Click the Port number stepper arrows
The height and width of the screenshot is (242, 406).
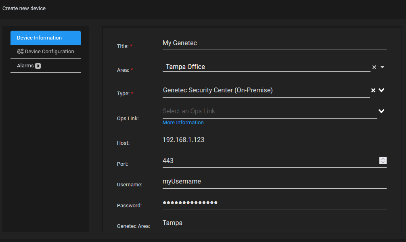pyautogui.click(x=383, y=161)
